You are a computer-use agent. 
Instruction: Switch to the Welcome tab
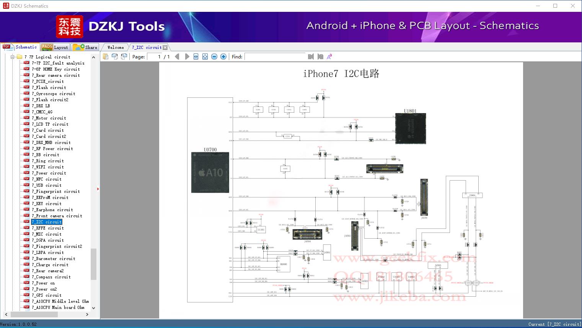[115, 47]
